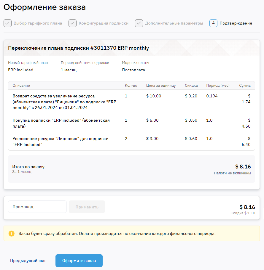Click the Заказ будет сразу обработан notice text
This screenshot has width=264, height=270.
point(117,234)
